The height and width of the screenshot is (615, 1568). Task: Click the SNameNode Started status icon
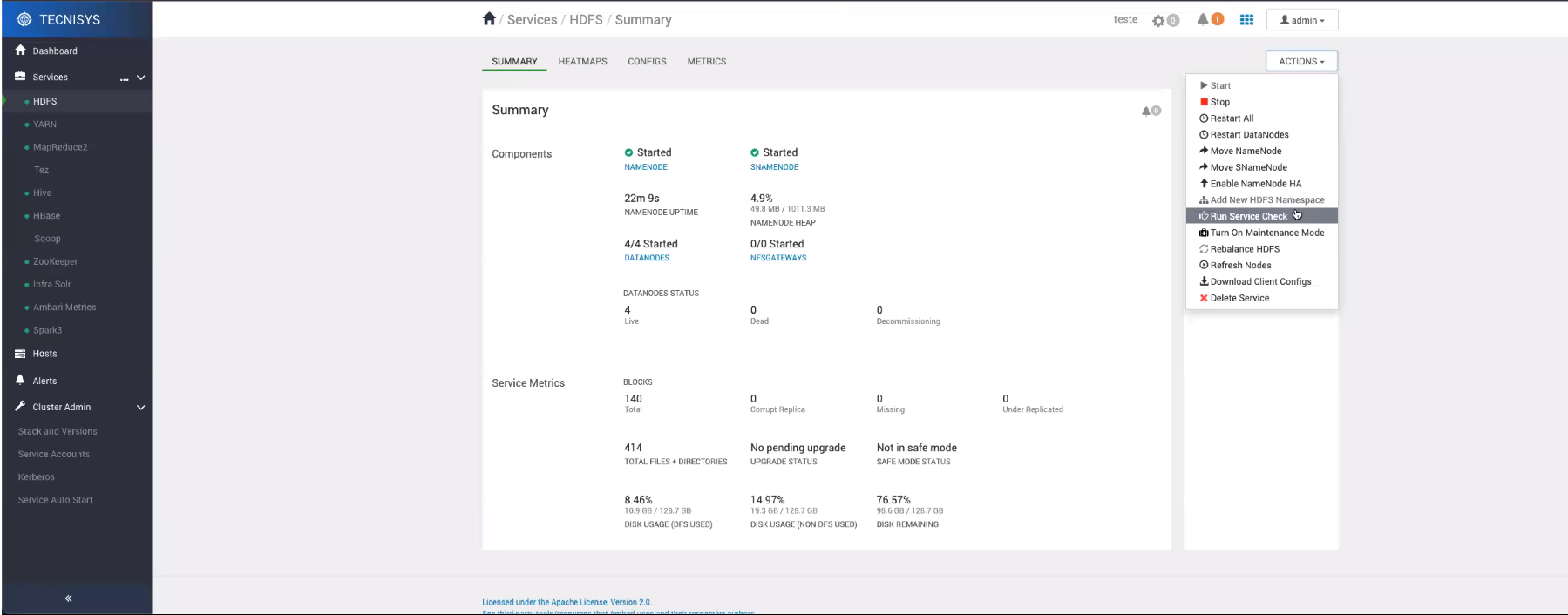[755, 152]
